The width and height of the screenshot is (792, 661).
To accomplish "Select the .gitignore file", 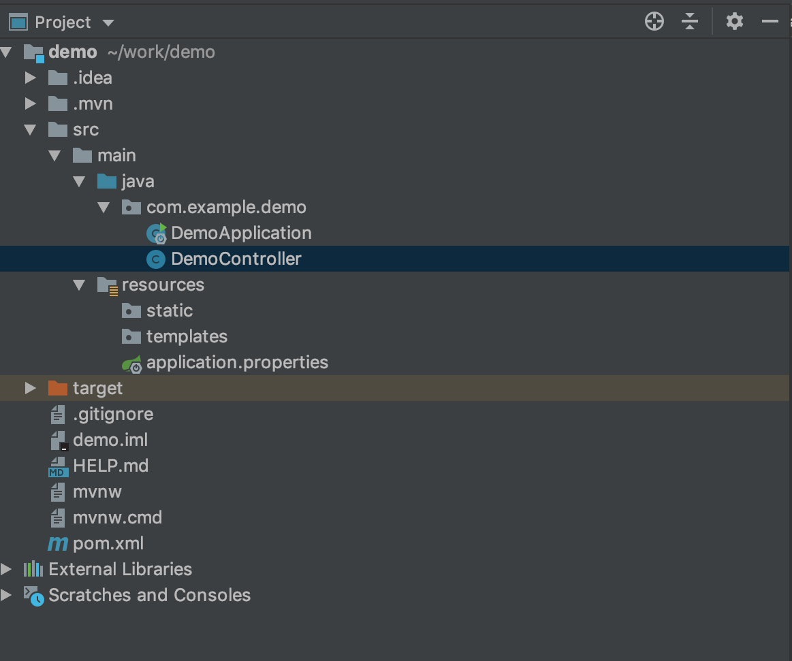I will coord(113,415).
